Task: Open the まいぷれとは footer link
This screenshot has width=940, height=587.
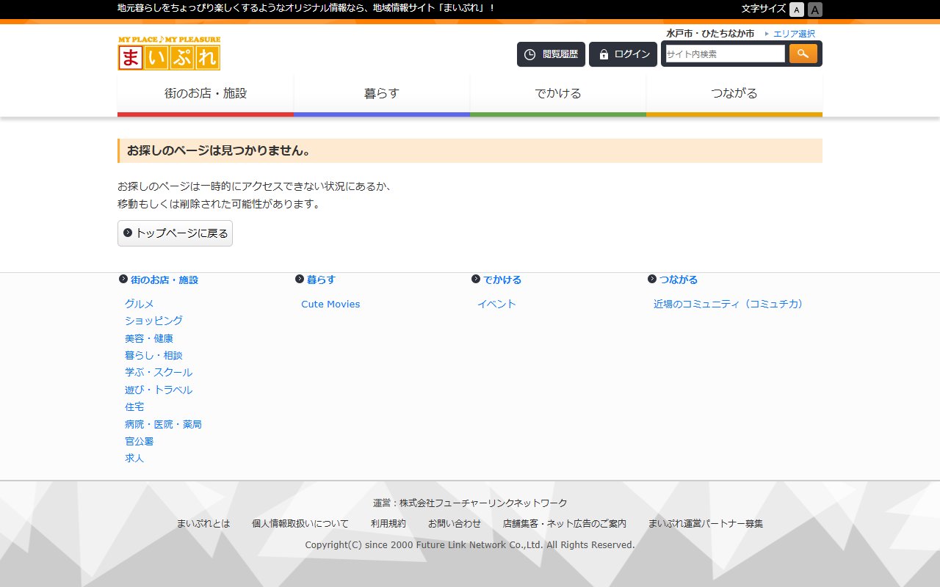Action: click(203, 523)
